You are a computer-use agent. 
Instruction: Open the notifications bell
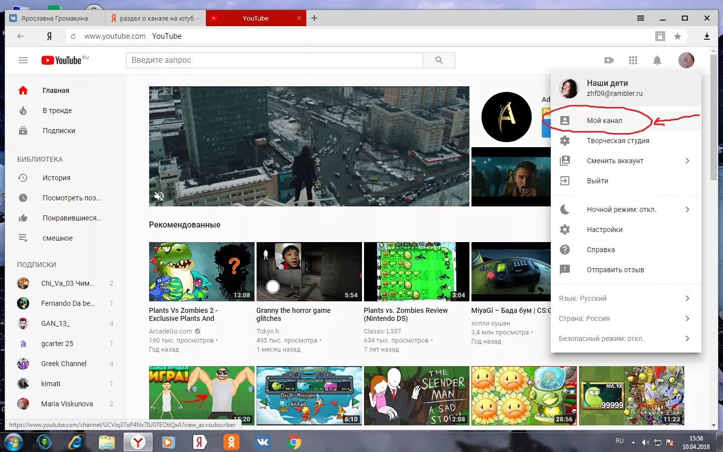[657, 60]
